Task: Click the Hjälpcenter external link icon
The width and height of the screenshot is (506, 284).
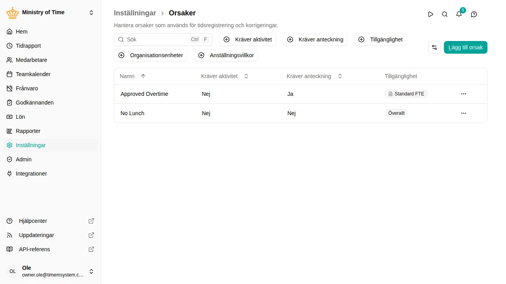Action: coord(91,221)
